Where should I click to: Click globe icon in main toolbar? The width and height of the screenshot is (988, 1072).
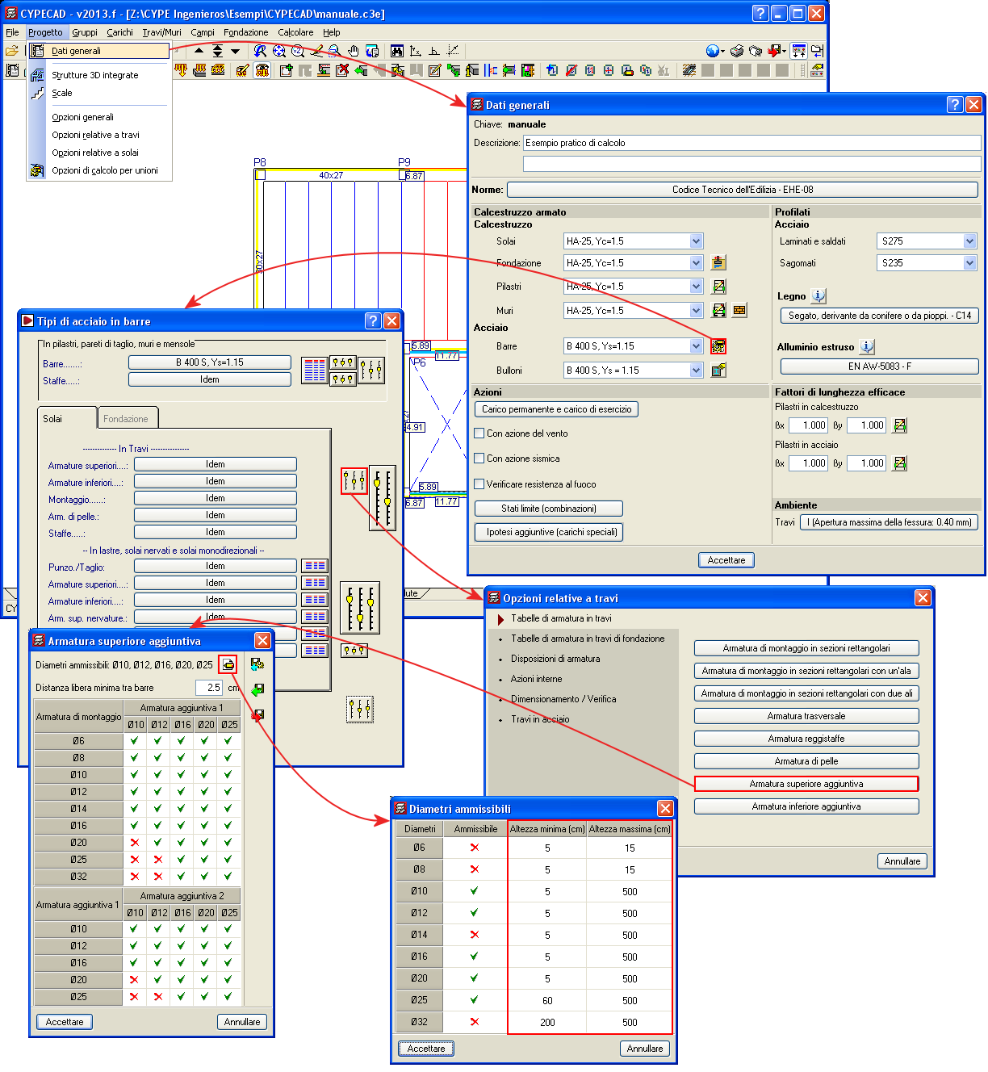pyautogui.click(x=712, y=51)
